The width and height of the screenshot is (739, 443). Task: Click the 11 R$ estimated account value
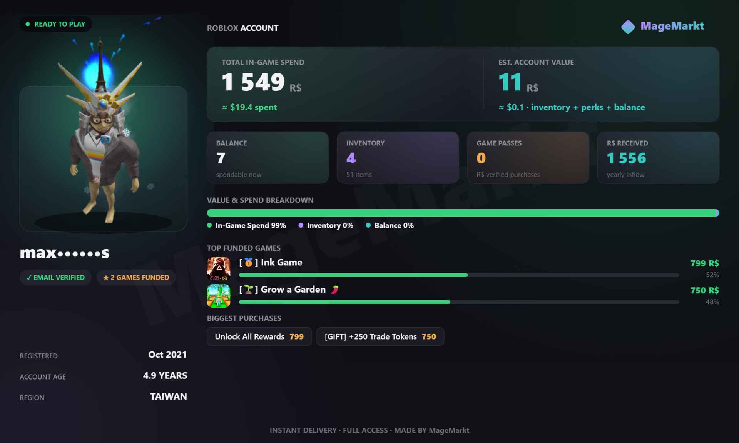point(518,82)
